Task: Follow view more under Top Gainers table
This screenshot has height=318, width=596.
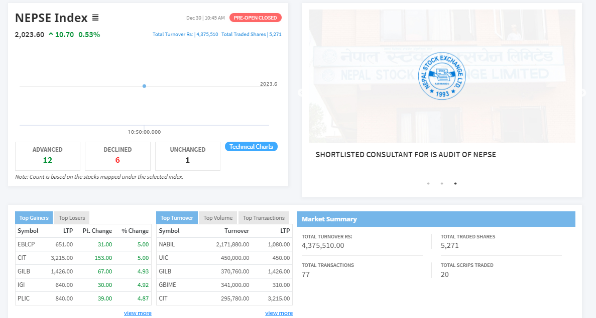Action: (x=138, y=313)
